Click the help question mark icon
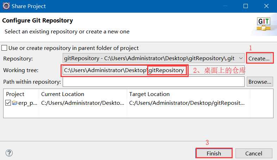Viewport: 277px width, 160px height. 9,153
